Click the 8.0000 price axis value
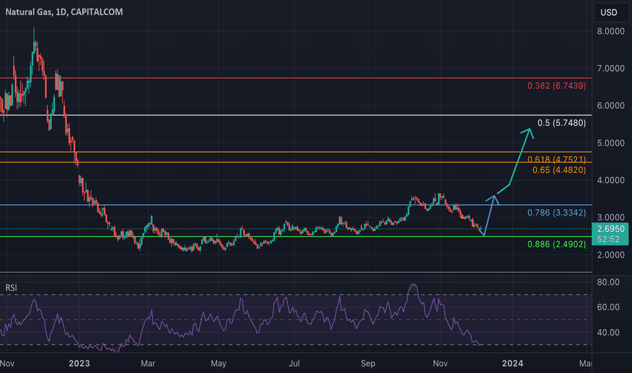The width and height of the screenshot is (632, 373). [x=610, y=31]
